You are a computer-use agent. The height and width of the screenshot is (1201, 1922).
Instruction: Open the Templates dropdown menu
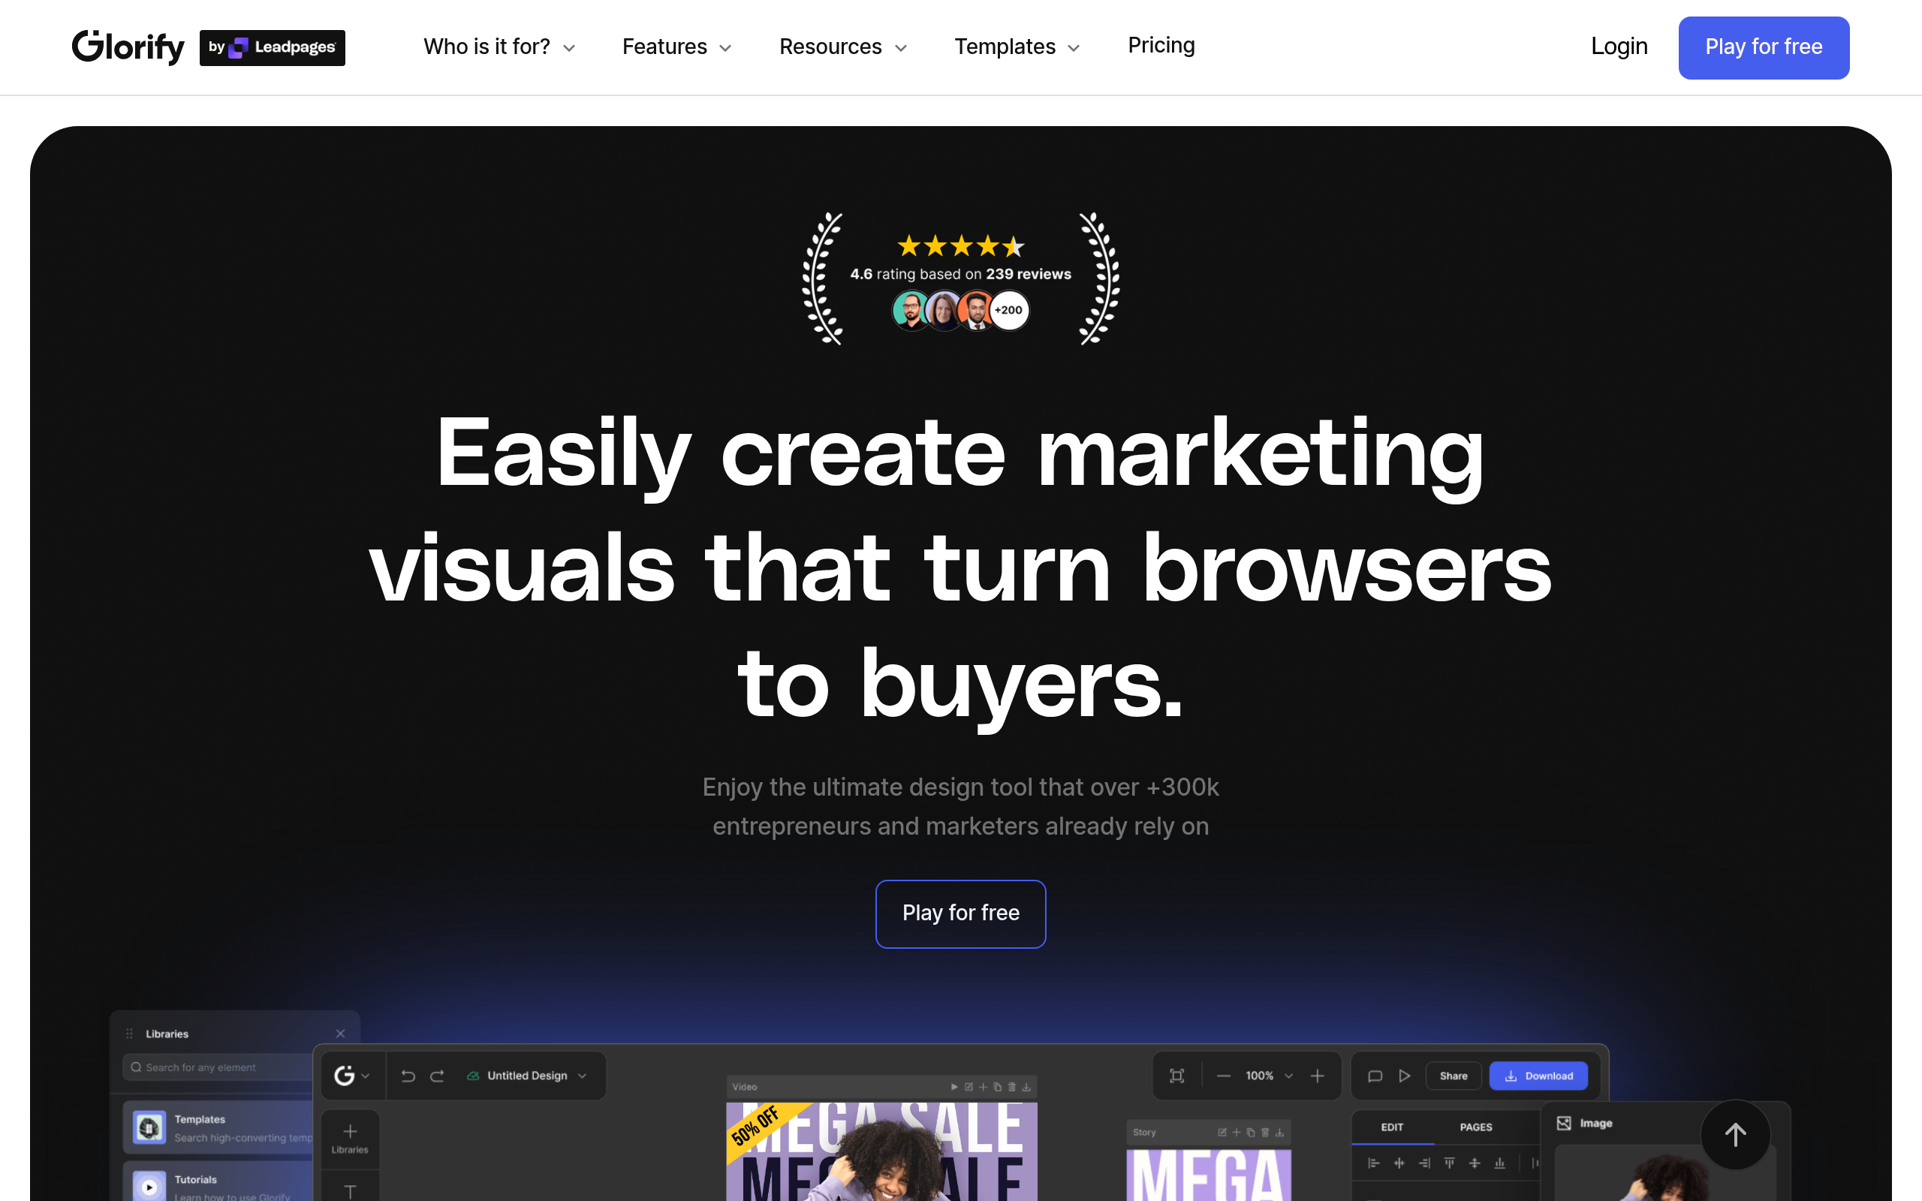(1018, 47)
